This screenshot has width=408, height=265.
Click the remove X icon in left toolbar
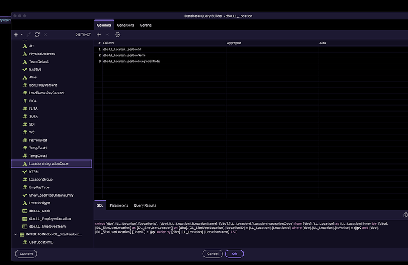coord(46,35)
